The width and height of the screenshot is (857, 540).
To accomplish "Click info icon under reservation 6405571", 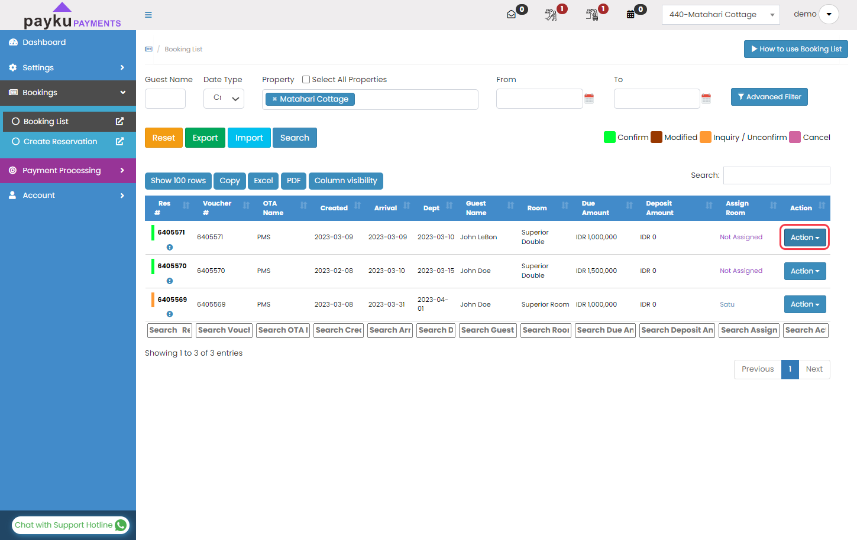I will 170,248.
